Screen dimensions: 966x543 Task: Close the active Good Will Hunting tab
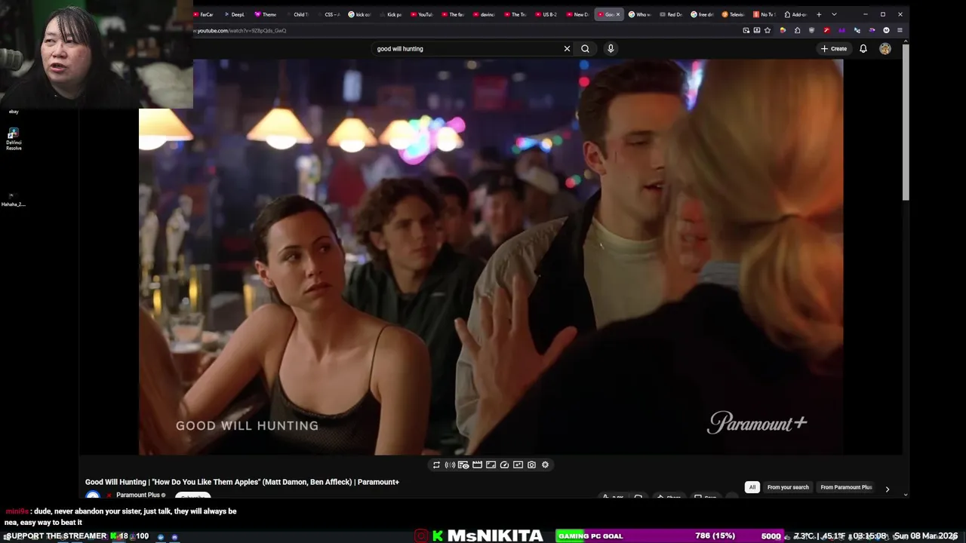pyautogui.click(x=617, y=14)
